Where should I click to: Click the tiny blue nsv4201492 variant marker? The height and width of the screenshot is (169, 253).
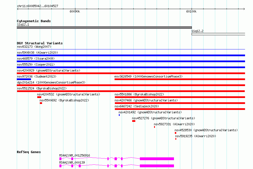[119, 115]
